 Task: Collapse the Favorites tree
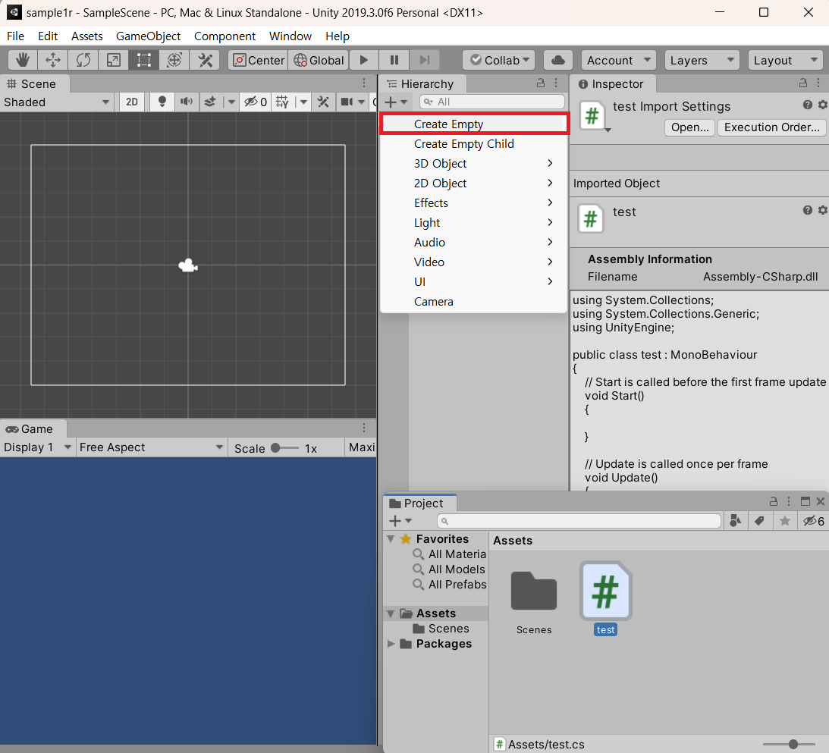coord(391,539)
